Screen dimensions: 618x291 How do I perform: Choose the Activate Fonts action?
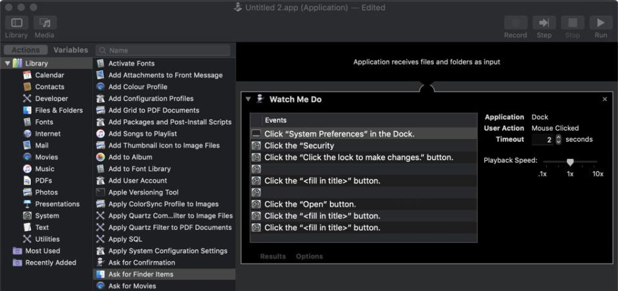(131, 64)
